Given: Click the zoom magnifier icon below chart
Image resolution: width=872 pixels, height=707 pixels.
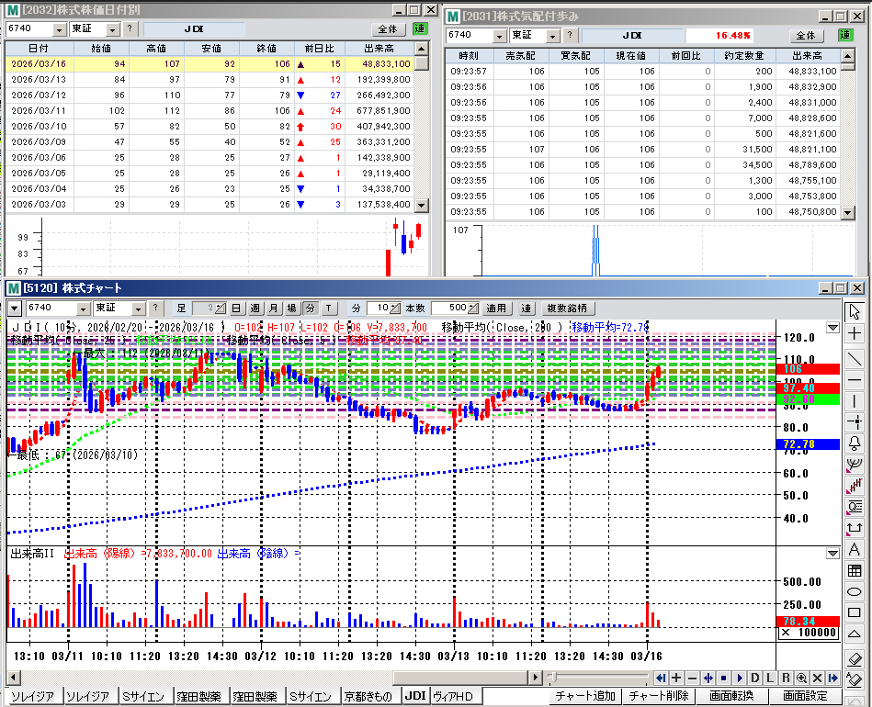Looking at the screenshot, I should click(x=802, y=678).
